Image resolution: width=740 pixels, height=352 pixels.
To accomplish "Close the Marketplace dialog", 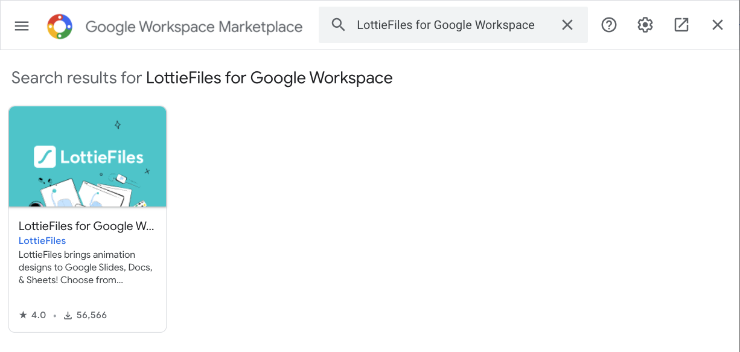I will click(x=718, y=25).
